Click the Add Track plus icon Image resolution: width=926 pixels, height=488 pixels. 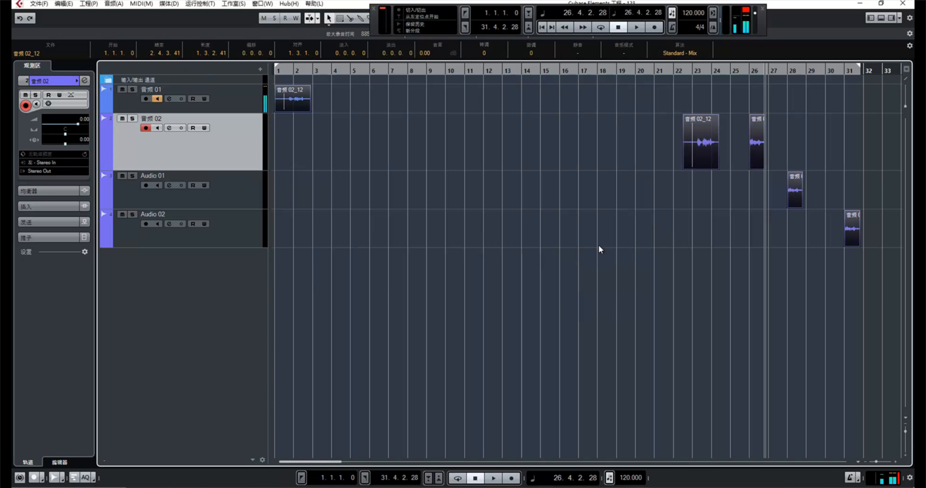[x=260, y=69]
